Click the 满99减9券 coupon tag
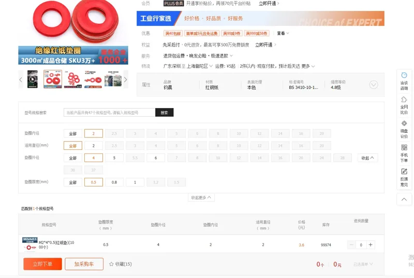Viewport: 414px width, 278px height. (231, 33)
